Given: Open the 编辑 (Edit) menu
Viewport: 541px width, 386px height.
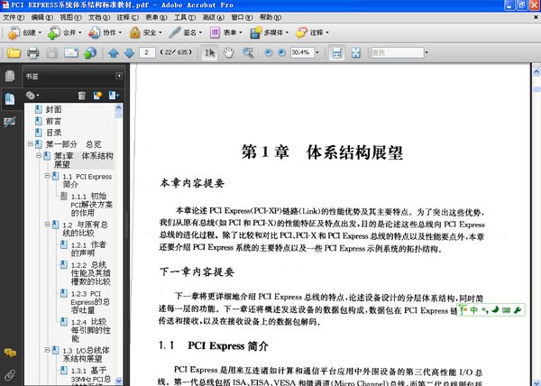Looking at the screenshot, I should [41, 17].
